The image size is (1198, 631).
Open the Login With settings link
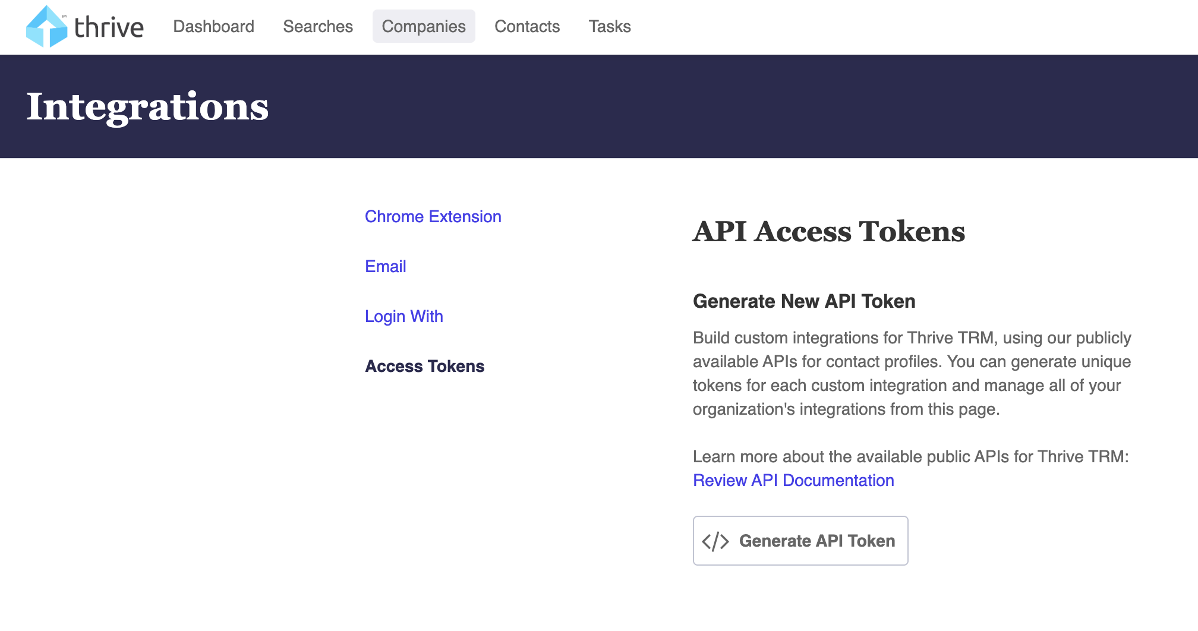coord(403,317)
